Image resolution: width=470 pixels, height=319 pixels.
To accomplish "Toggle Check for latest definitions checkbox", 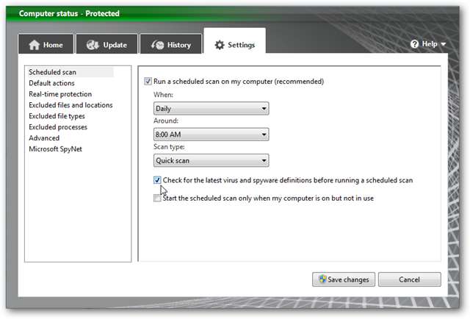I will [x=157, y=180].
